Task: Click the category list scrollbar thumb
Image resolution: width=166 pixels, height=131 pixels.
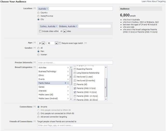Action: coord(71,77)
